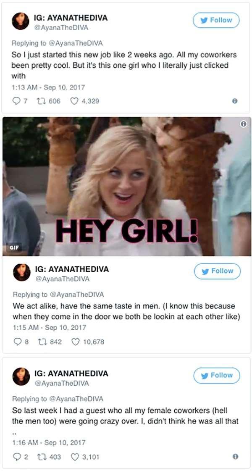This screenshot has width=252, height=471.
Task: Reply to the tweet with 2 replies
Action: (16, 457)
